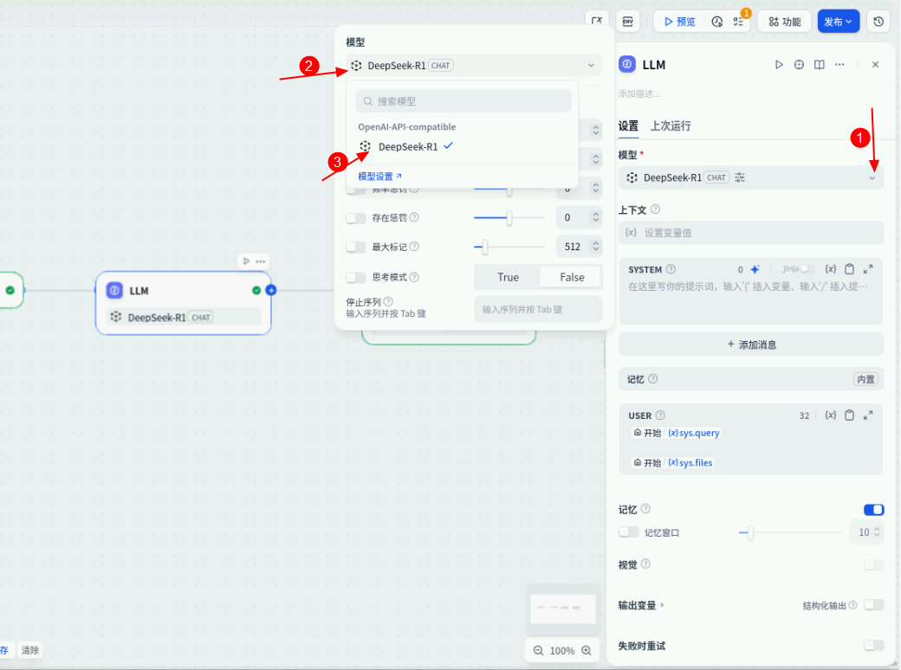Zoom in the canvas with plus magnifier
901x670 pixels.
[x=587, y=650]
